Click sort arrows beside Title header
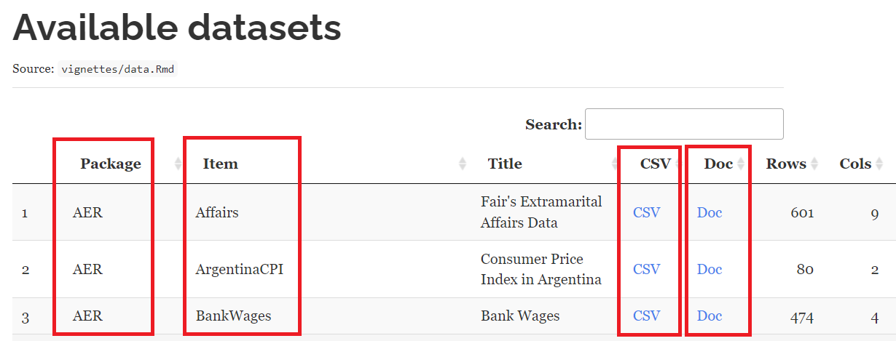The height and width of the screenshot is (341, 896). [614, 164]
